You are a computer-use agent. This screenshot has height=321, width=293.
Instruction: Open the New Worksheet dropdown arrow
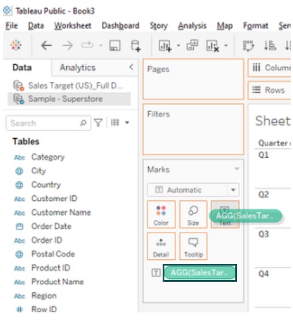coord(178,46)
